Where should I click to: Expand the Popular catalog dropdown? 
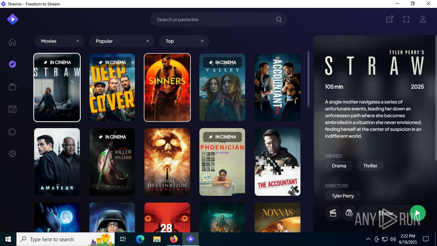[x=122, y=41]
